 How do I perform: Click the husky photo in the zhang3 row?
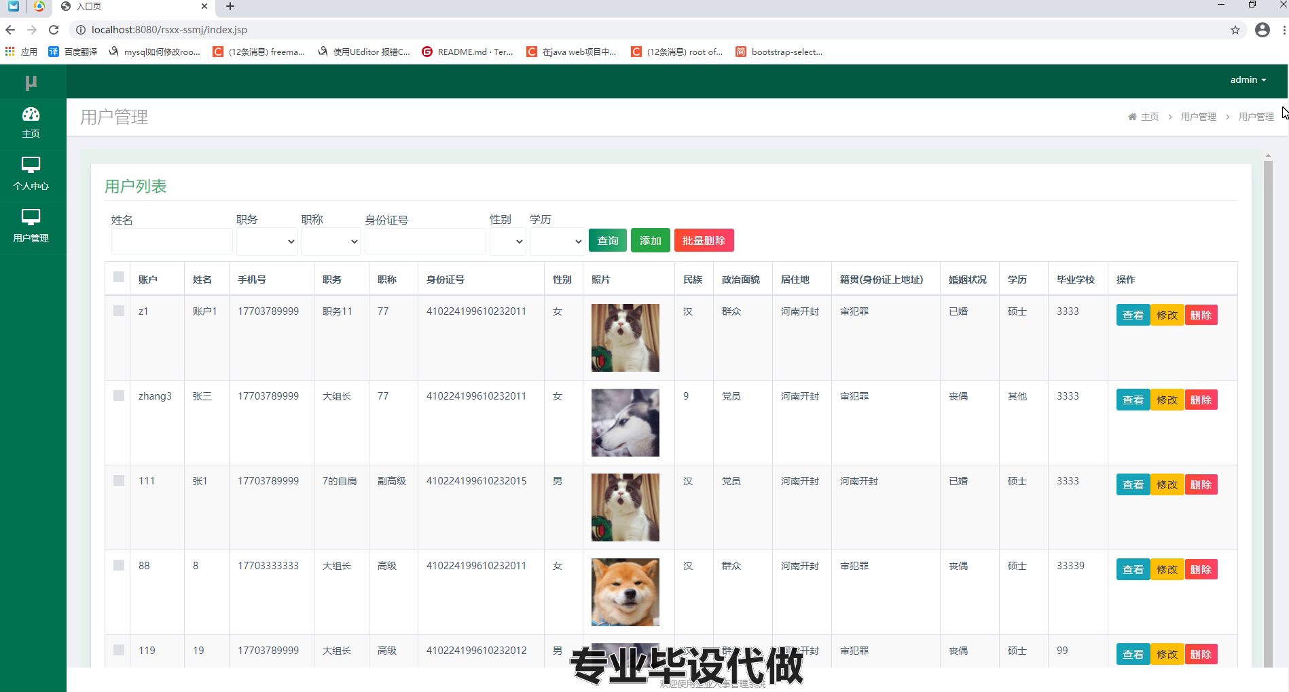(625, 423)
